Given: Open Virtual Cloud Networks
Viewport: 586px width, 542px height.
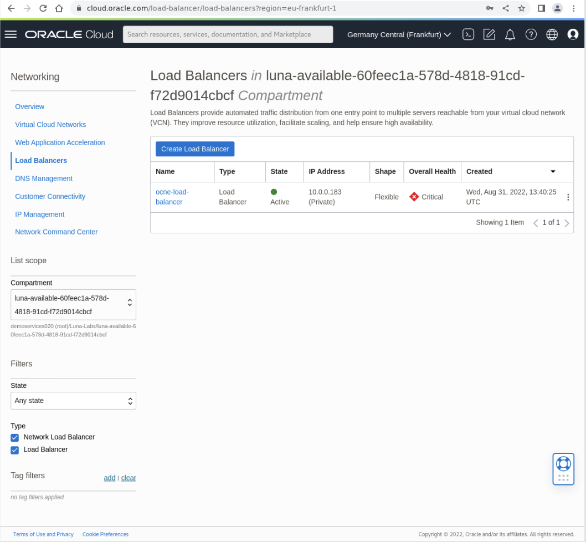Looking at the screenshot, I should click(x=50, y=125).
